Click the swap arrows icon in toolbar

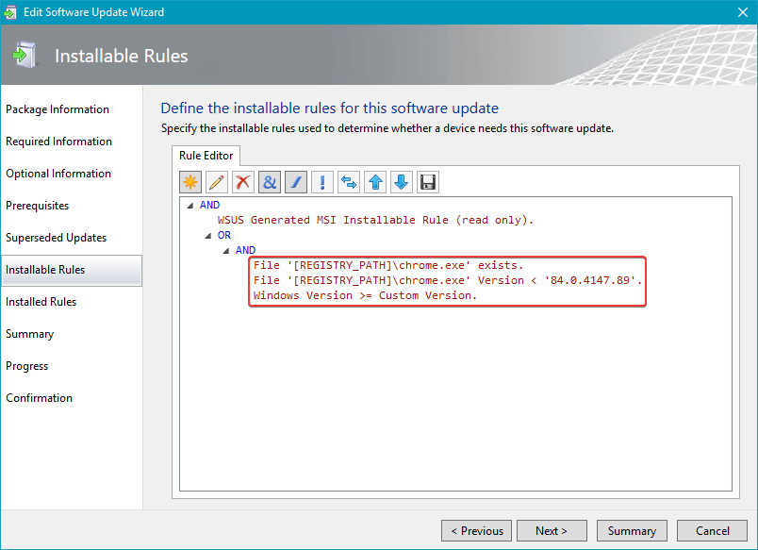(349, 182)
